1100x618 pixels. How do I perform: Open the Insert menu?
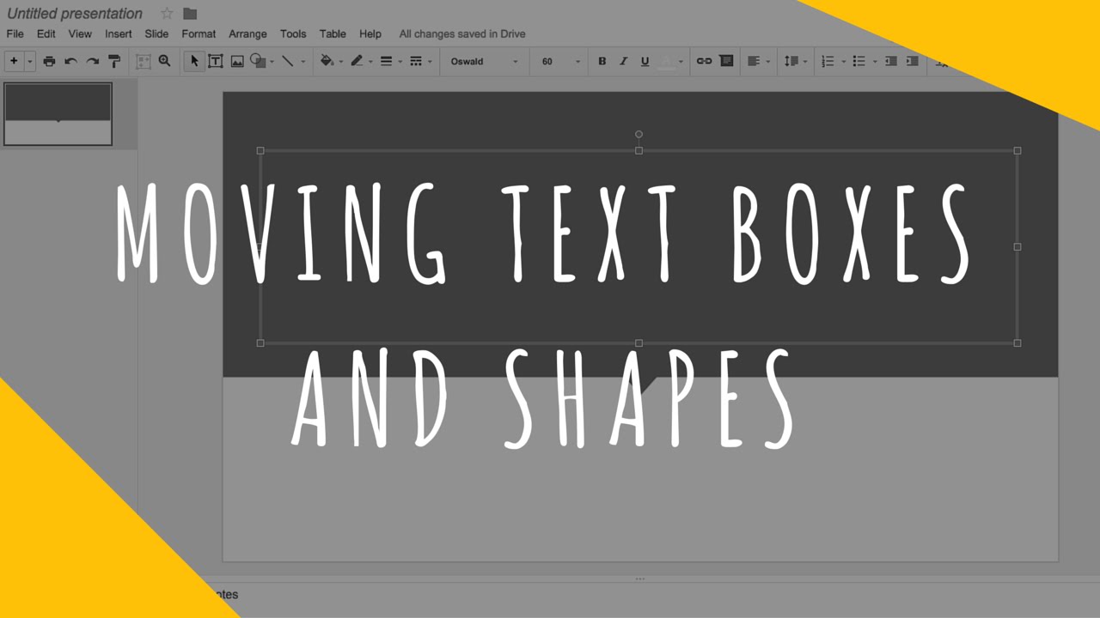click(119, 33)
